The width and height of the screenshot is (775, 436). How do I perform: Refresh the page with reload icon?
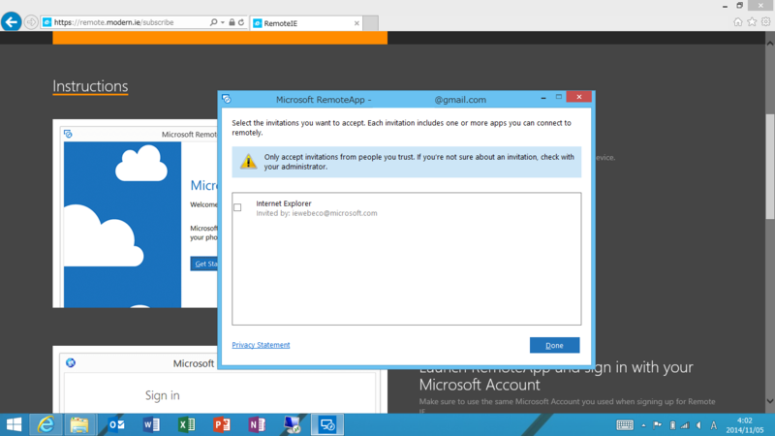(241, 22)
